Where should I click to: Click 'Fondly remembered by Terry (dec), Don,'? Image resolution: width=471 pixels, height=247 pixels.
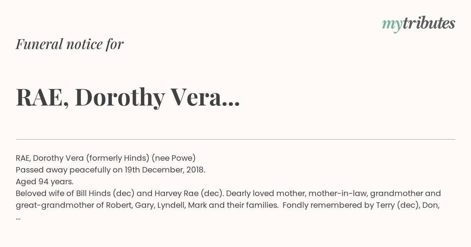(361, 205)
